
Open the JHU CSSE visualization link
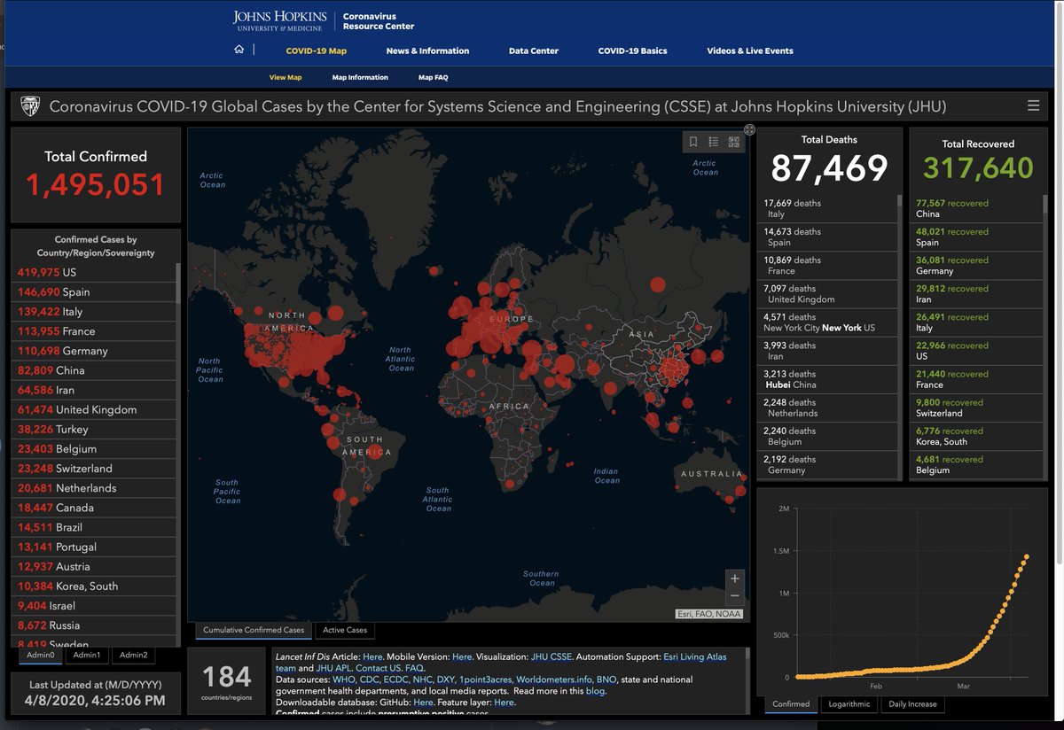[x=553, y=657]
